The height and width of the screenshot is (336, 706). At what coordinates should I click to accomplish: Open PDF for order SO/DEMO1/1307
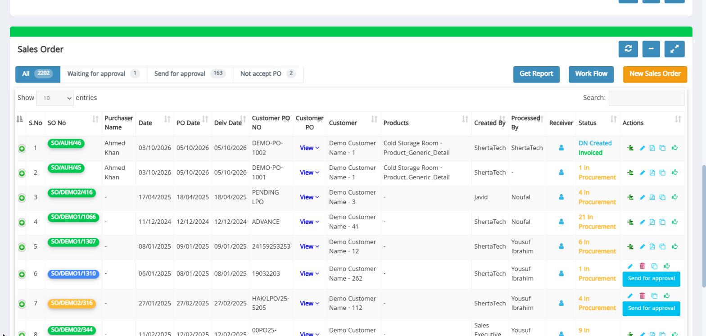point(652,246)
